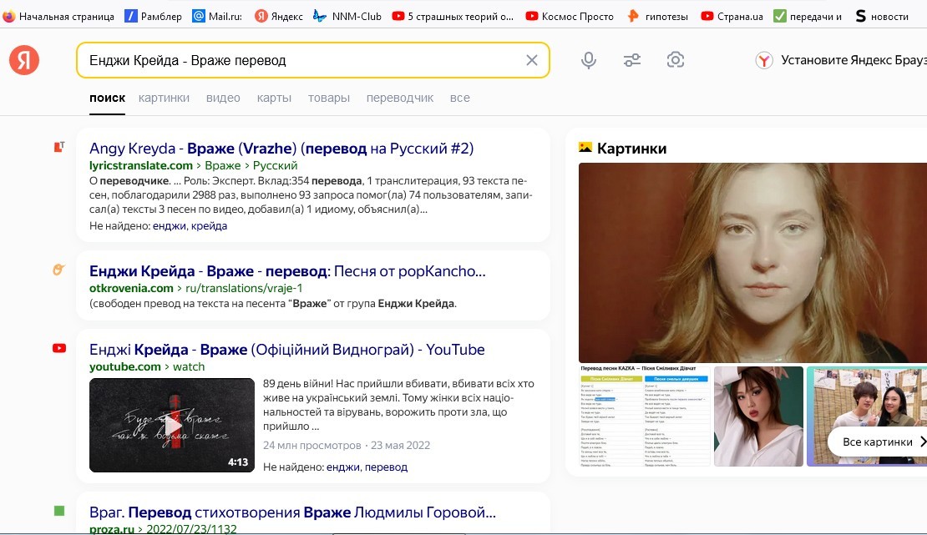Screen dimensions: 927x535
Task: Click the Yandex logo icon
Action: (24, 60)
